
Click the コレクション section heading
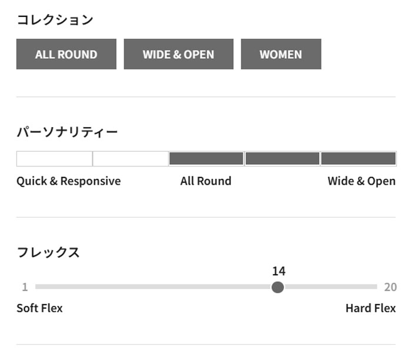point(55,20)
